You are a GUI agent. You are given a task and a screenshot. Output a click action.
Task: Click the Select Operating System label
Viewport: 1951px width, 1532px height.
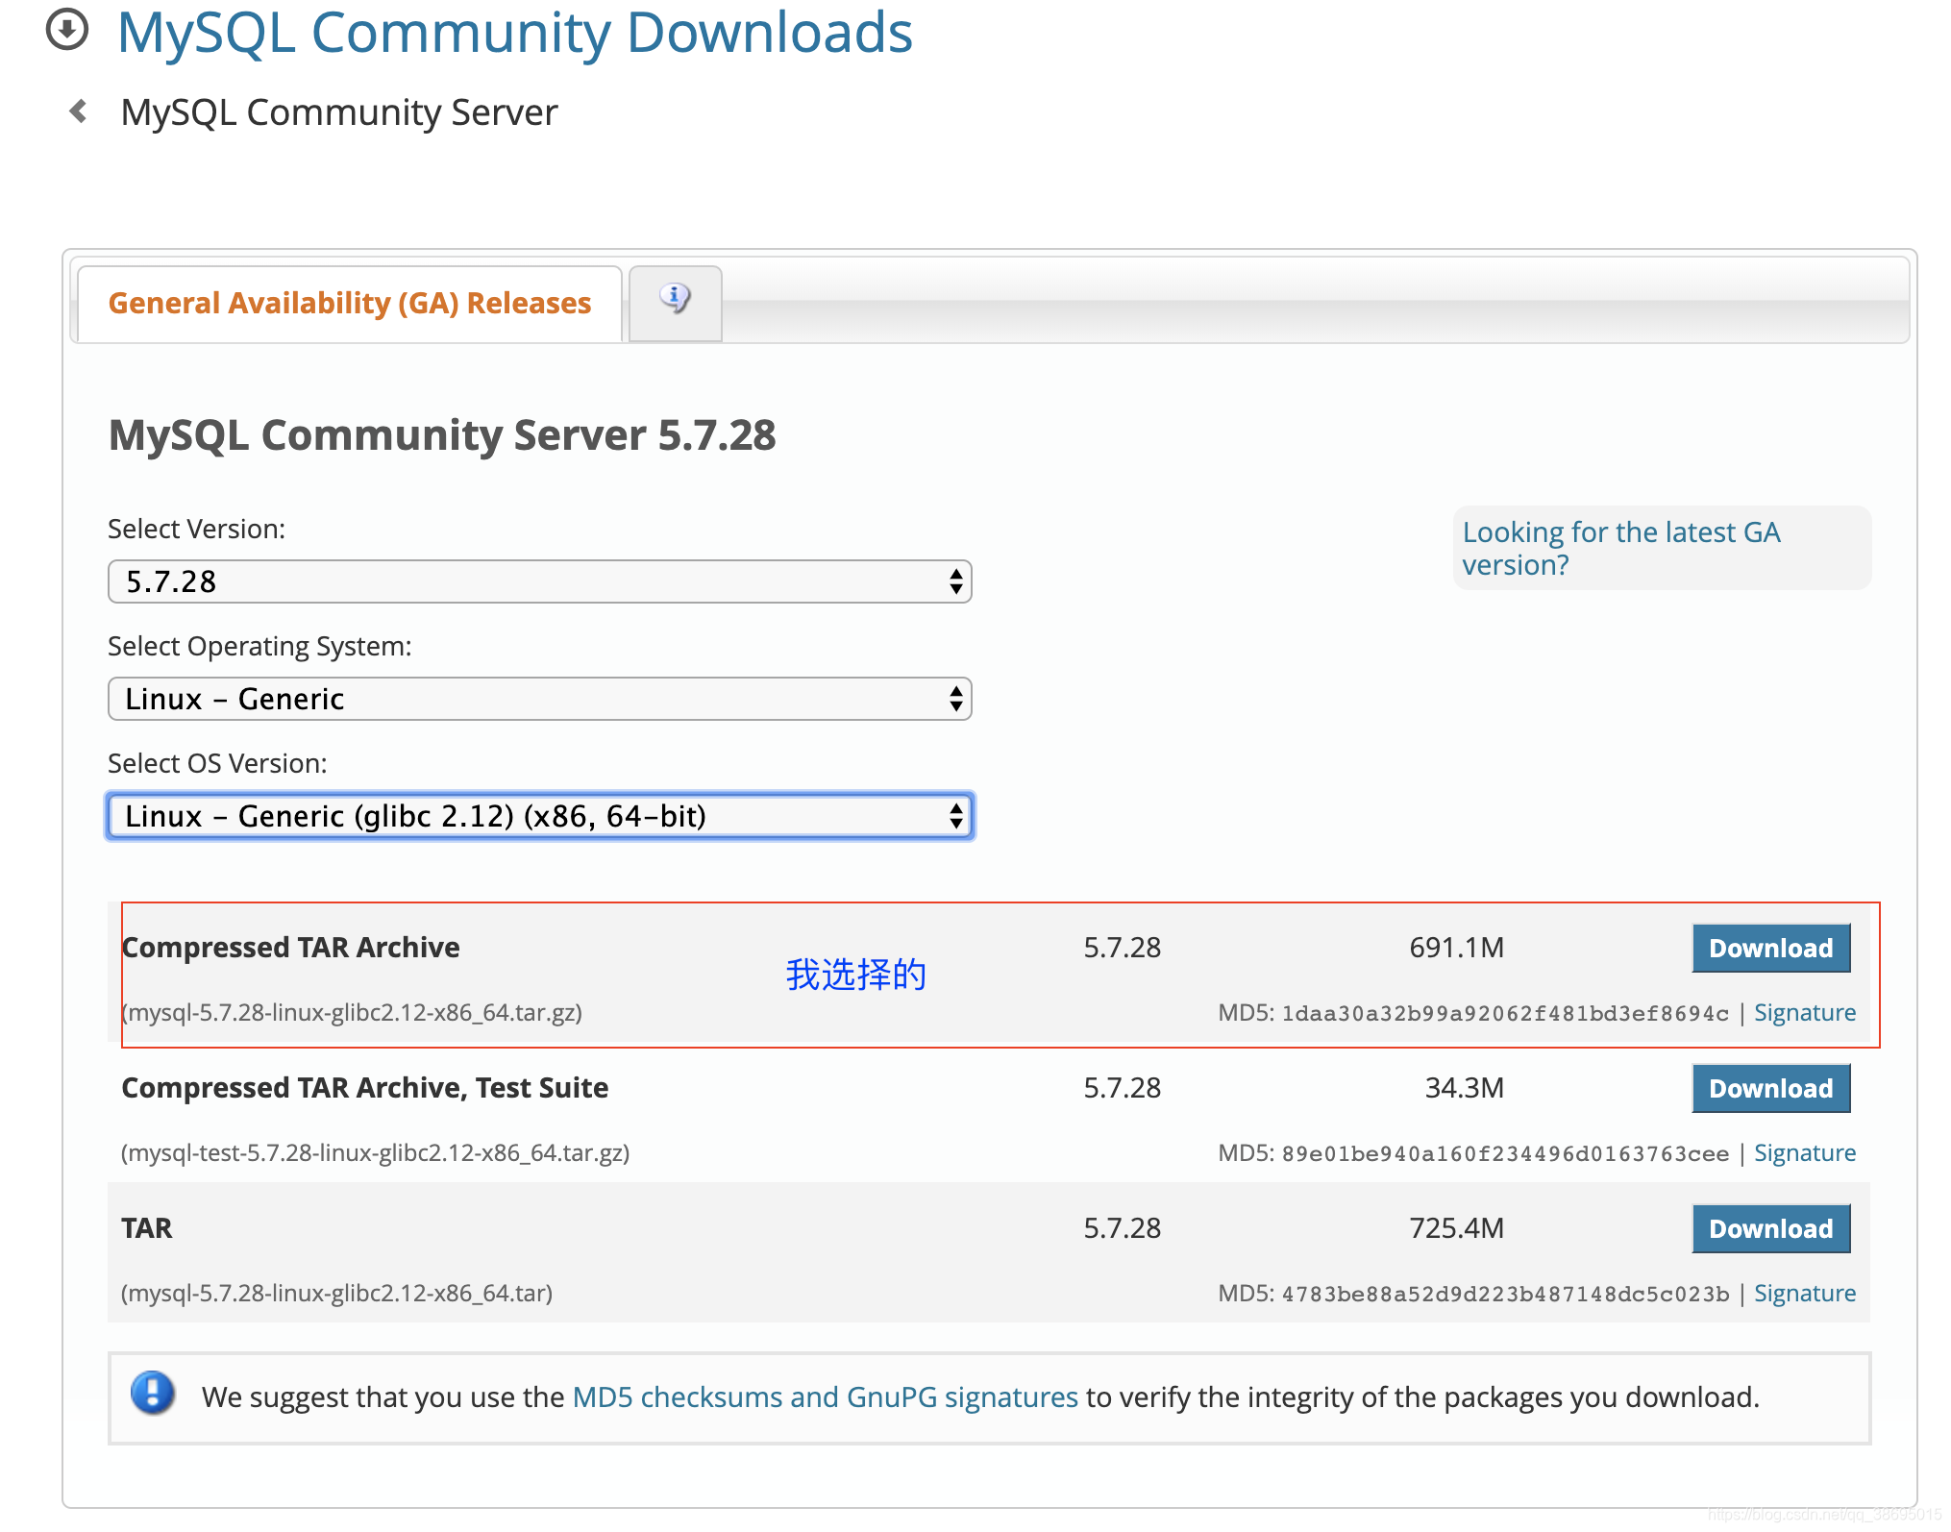259,647
